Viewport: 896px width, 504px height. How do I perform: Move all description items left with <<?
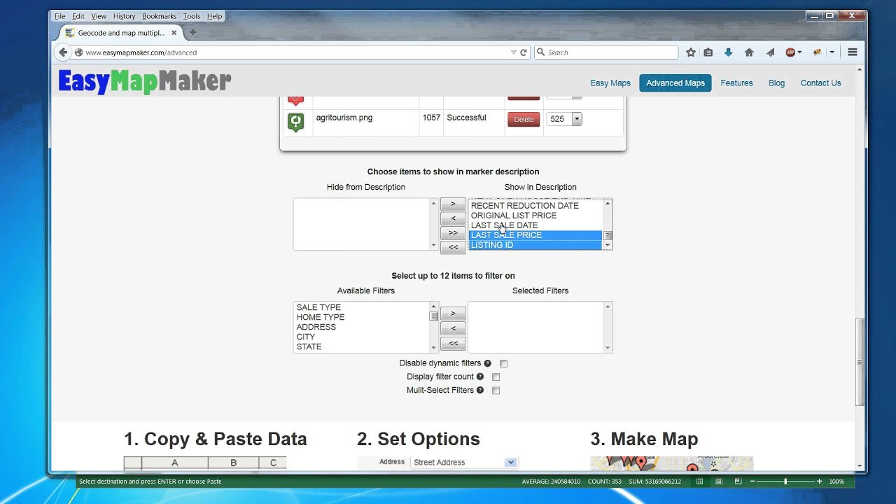click(453, 247)
